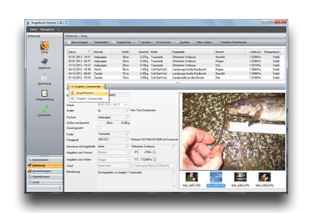Click the Duplizieren toolbar button
Viewport: 313px width, 213px height.
click(x=122, y=42)
